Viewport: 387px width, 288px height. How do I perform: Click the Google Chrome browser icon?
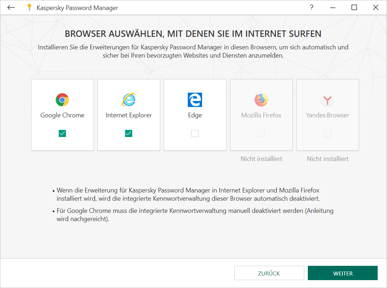pos(62,100)
